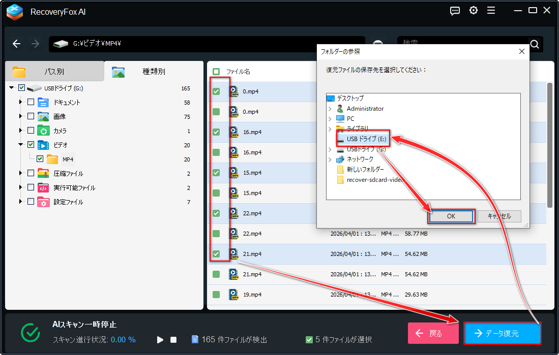
Task: Click the search magnifier icon
Action: click(x=535, y=44)
